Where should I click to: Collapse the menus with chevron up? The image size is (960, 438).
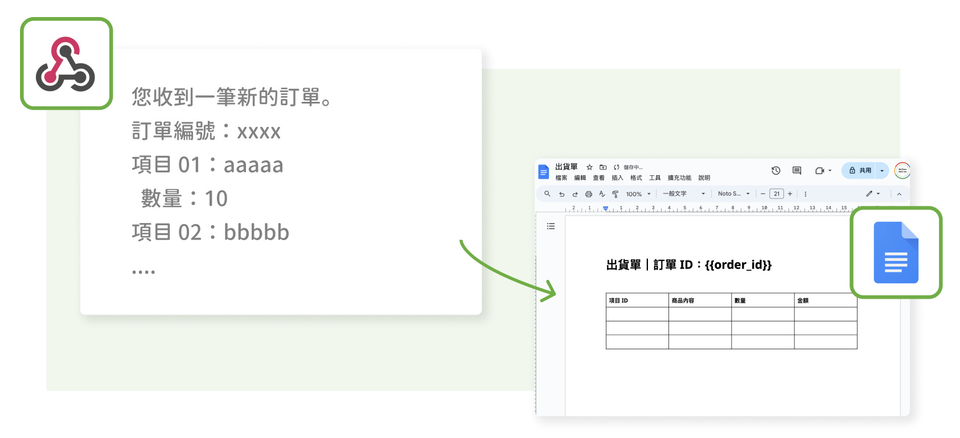(x=899, y=194)
